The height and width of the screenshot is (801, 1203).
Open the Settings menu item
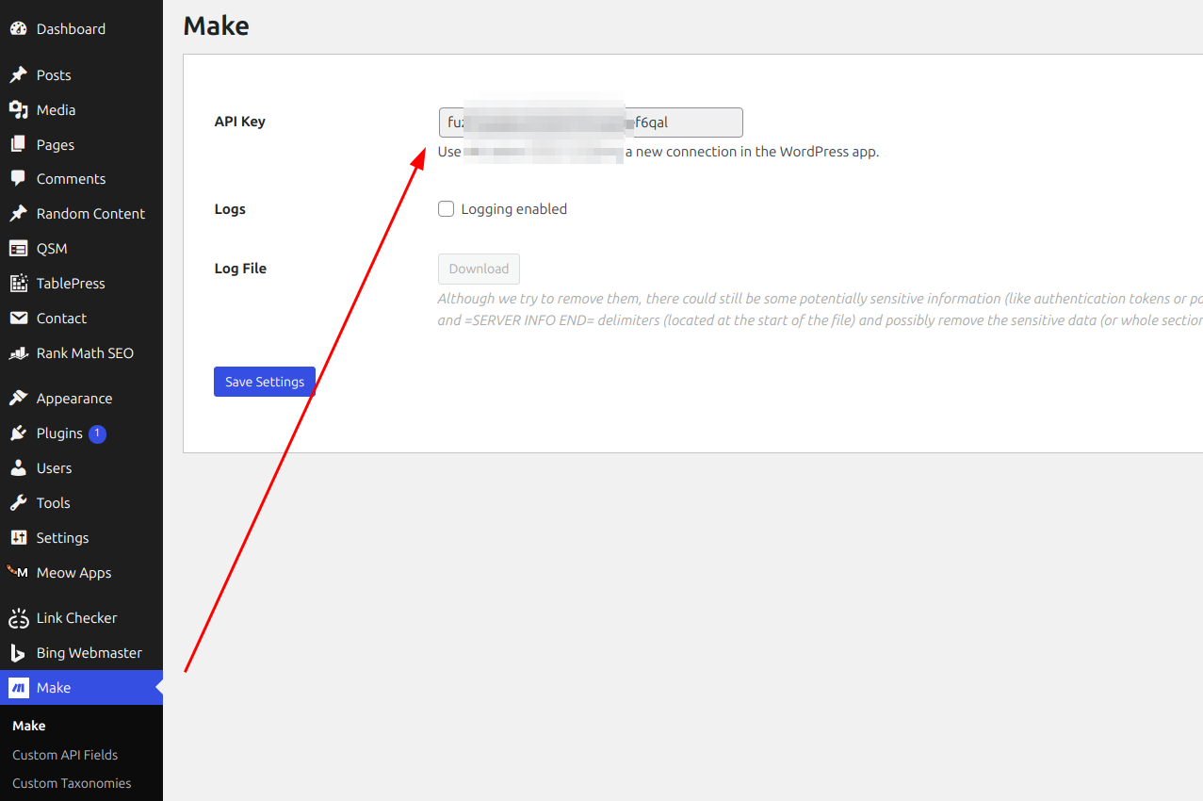click(62, 538)
